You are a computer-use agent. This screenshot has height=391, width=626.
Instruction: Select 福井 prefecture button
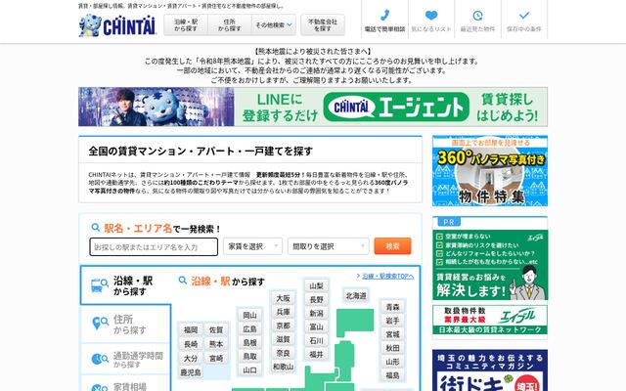(316, 354)
